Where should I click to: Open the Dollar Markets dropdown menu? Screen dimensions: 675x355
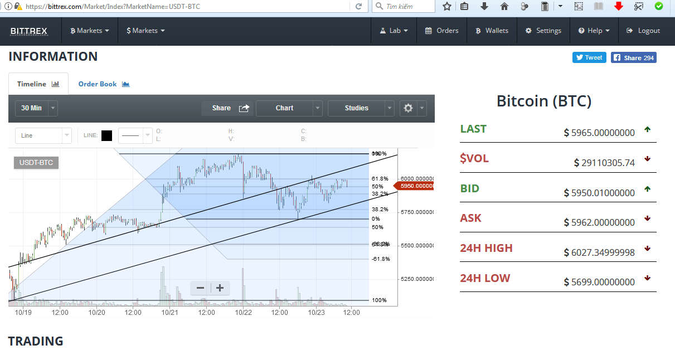pyautogui.click(x=145, y=31)
